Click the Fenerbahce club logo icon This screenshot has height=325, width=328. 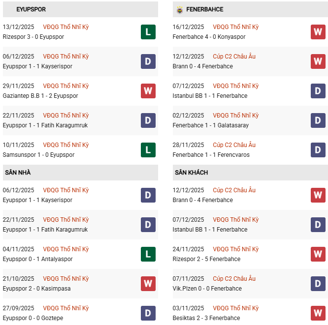click(x=179, y=9)
